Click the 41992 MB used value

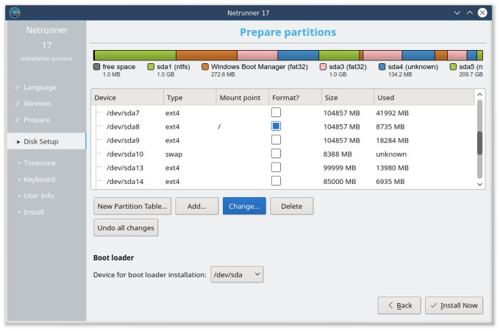(392, 113)
